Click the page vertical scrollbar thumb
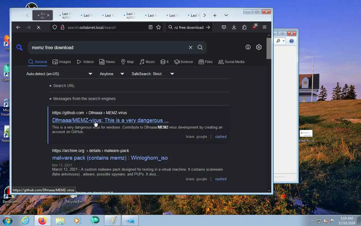Screen dimensions: 361x226 [x=269, y=49]
